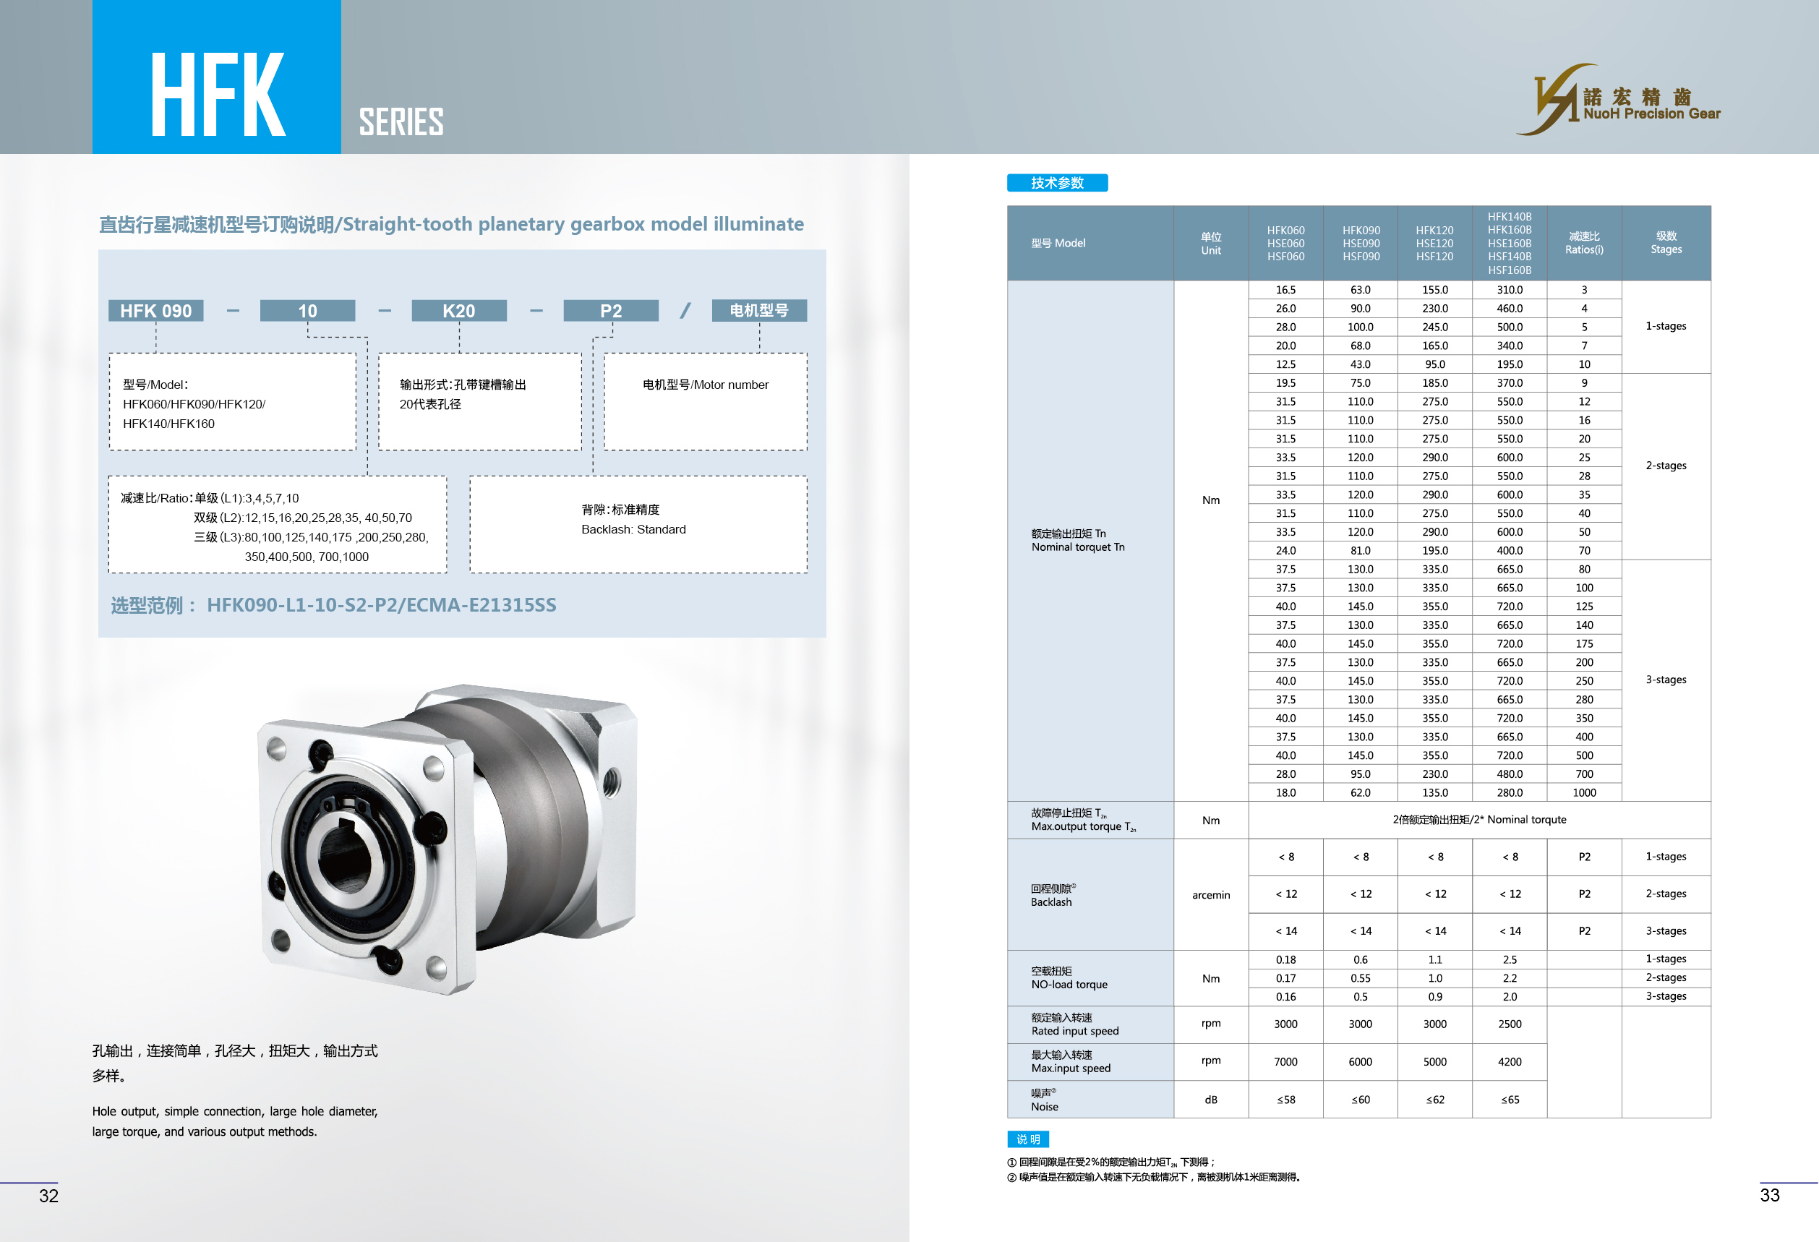Click the '4200' max input speed value

1510,1062
